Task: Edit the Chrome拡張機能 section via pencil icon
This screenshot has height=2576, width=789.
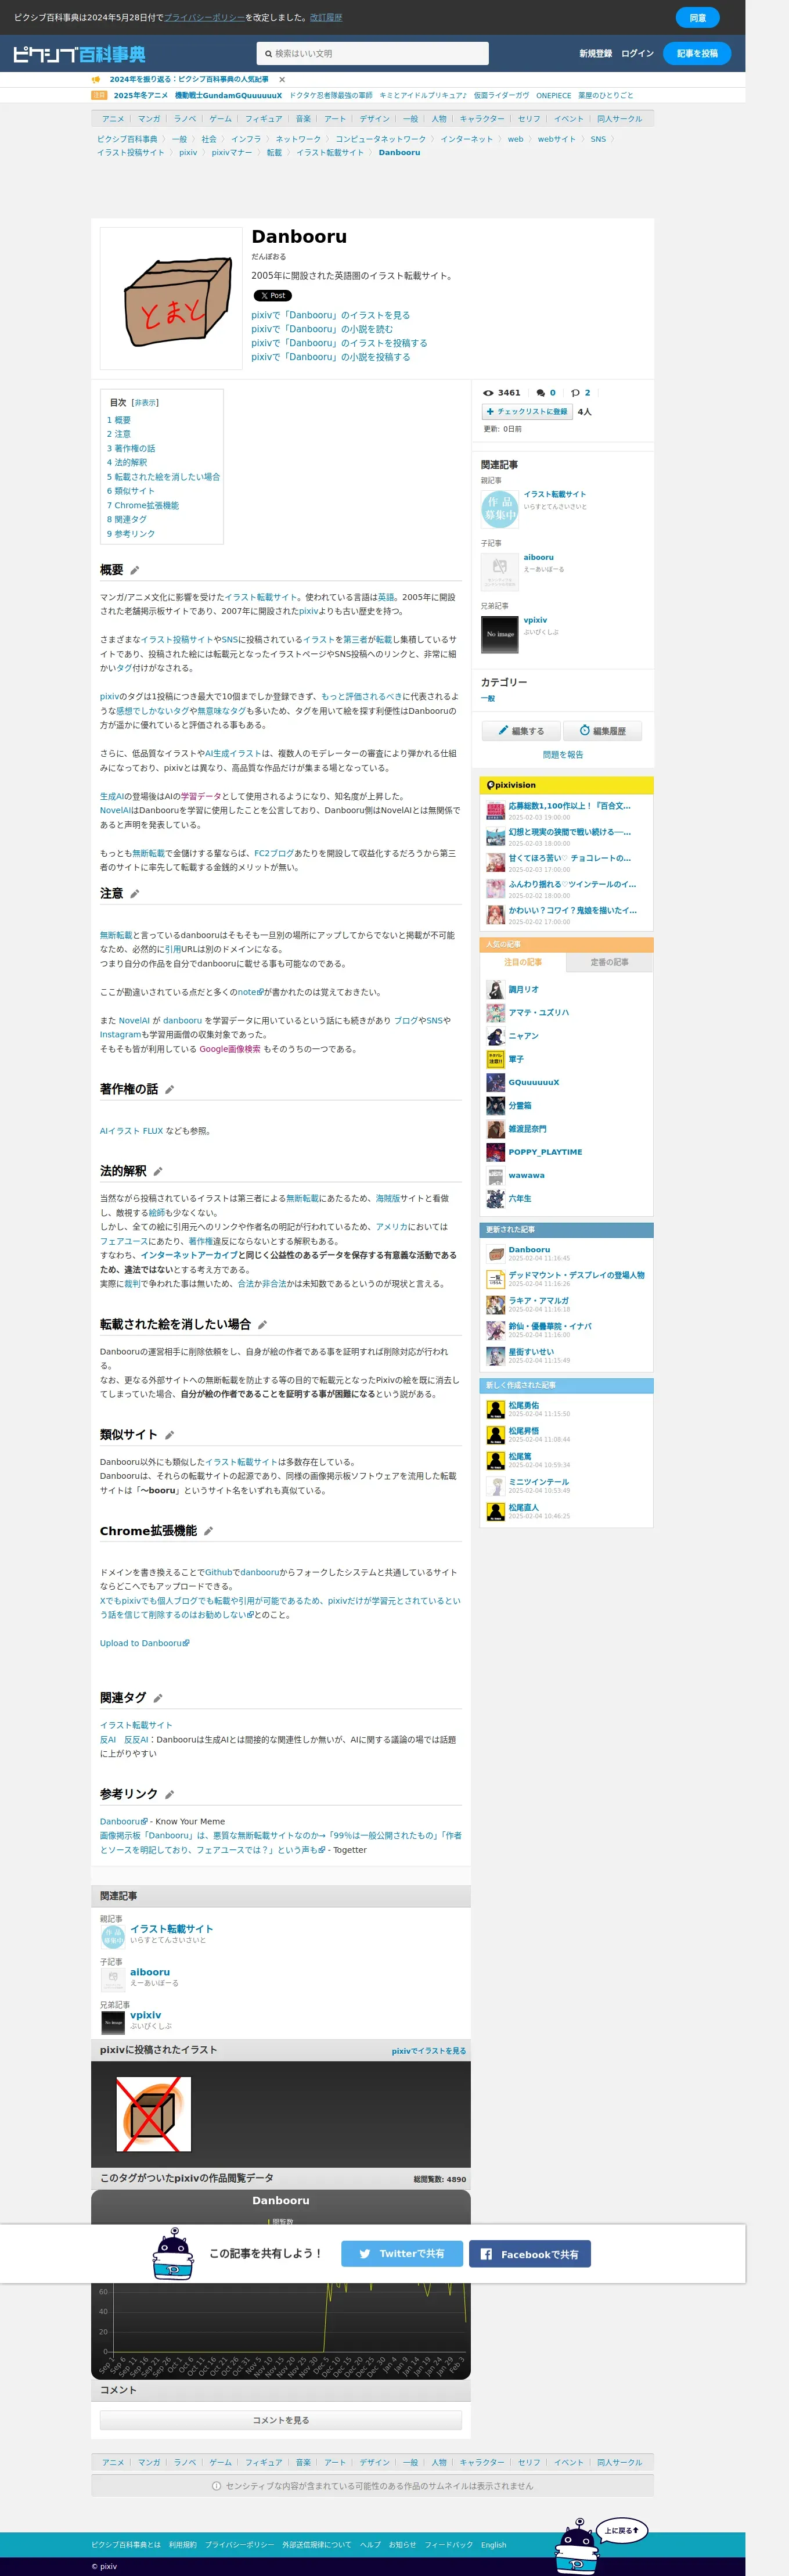Action: [x=208, y=1531]
